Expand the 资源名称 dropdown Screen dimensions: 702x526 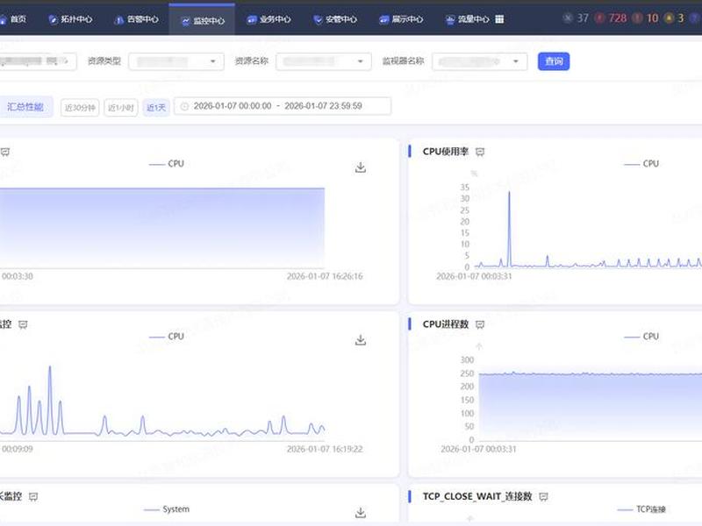[324, 61]
